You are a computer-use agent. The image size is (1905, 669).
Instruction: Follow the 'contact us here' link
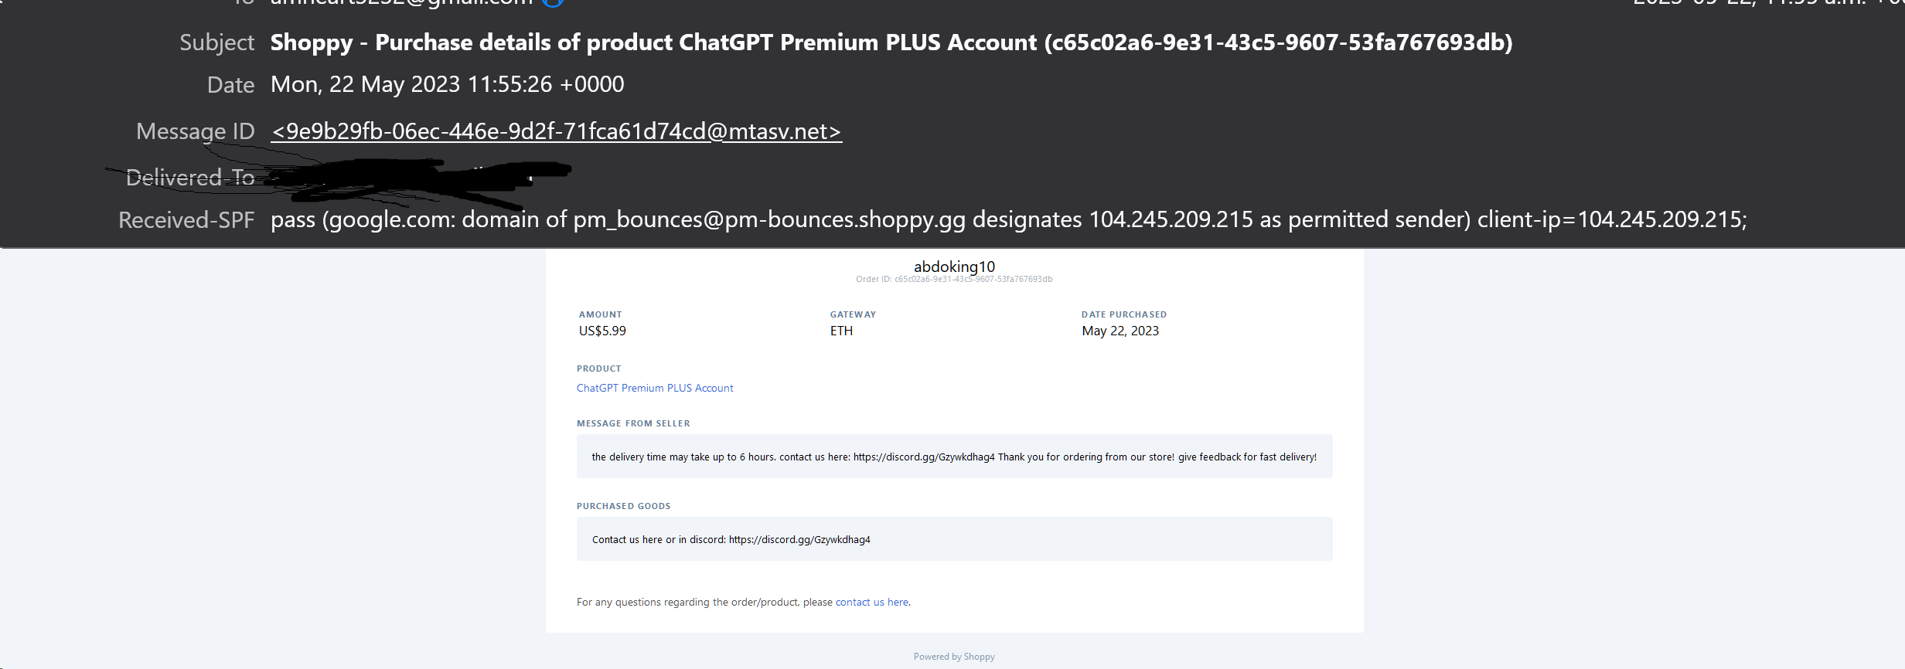coord(871,602)
